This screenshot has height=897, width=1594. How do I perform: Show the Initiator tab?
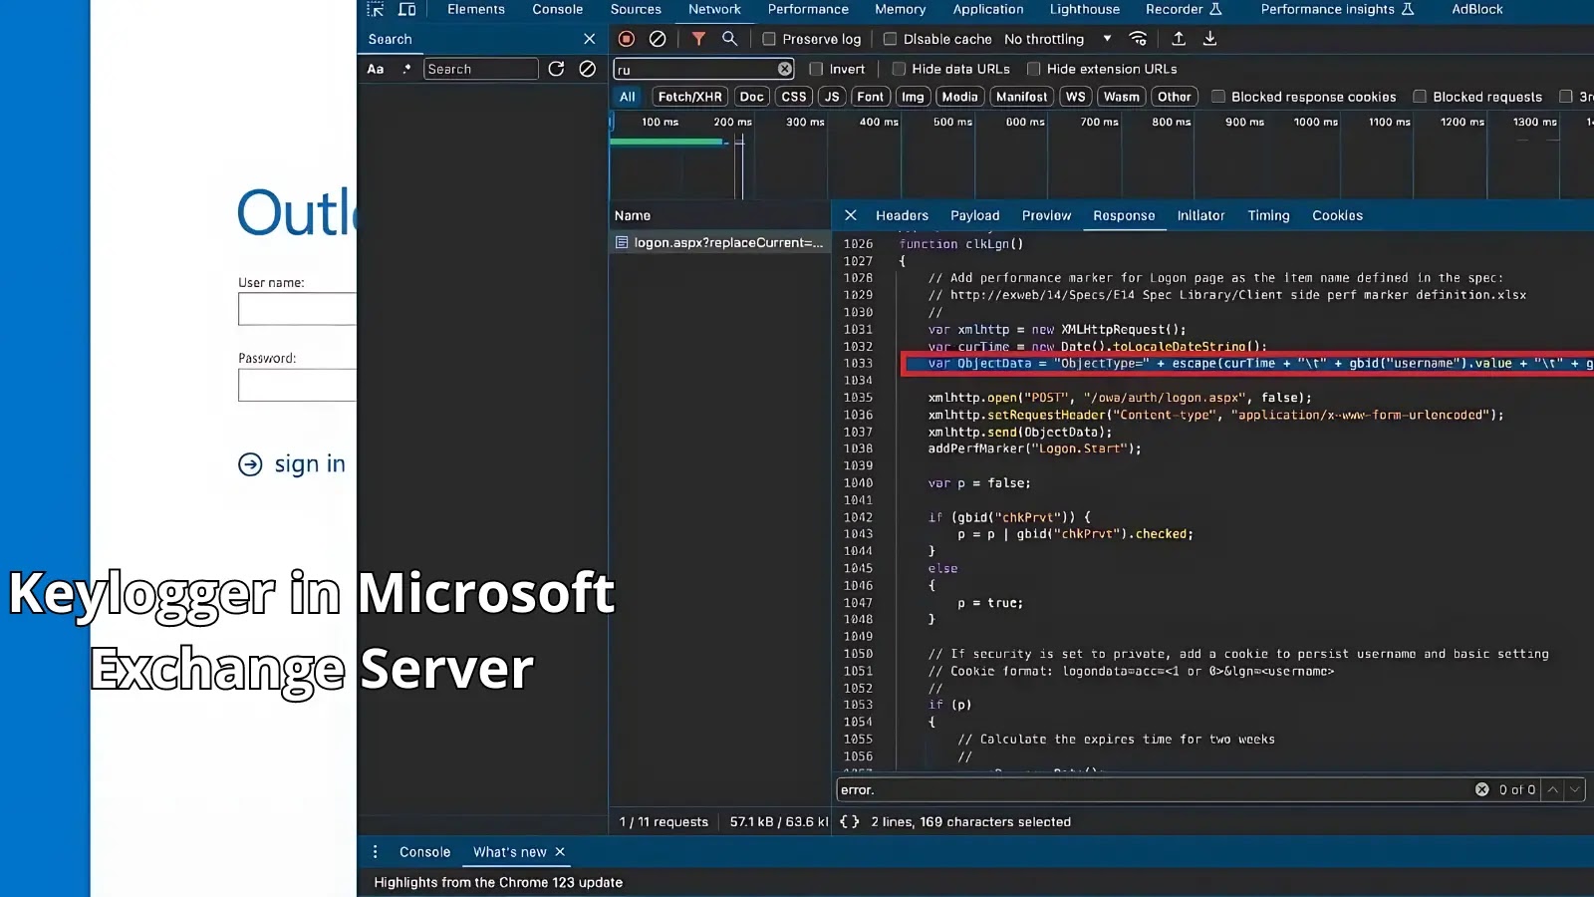coord(1201,215)
